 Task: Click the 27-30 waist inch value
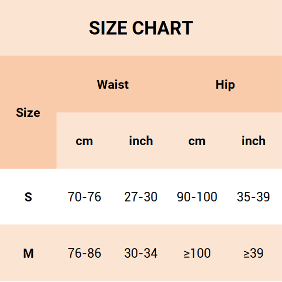click(141, 197)
